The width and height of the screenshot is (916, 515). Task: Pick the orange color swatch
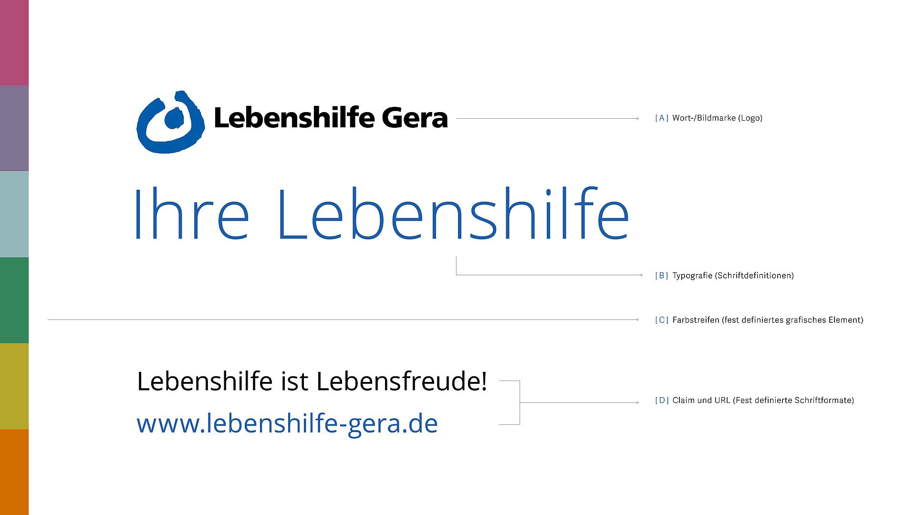click(x=14, y=472)
